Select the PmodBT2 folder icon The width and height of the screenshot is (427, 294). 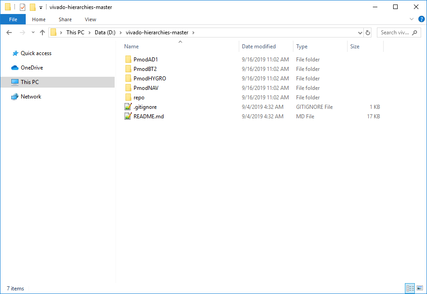click(128, 69)
